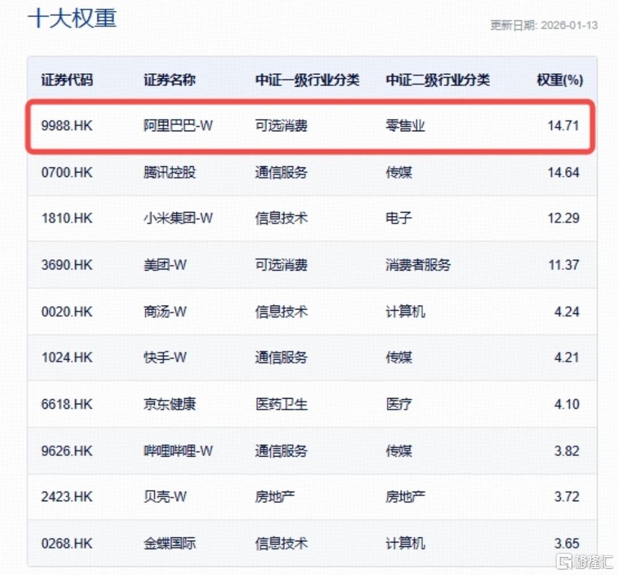Click 可选消费 in the 阿里巴巴-W row
Viewport: 618px width, 575px height.
pos(281,126)
